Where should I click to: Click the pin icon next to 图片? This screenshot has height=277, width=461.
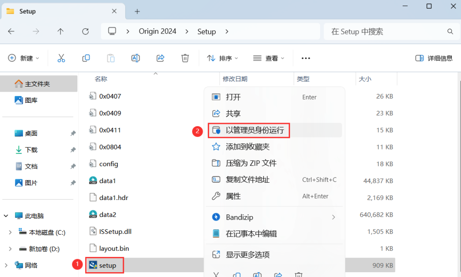[73, 183]
